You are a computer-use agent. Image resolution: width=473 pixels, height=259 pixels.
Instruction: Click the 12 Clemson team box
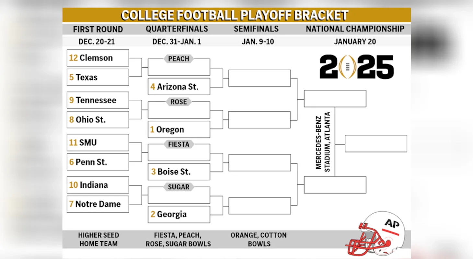(98, 58)
